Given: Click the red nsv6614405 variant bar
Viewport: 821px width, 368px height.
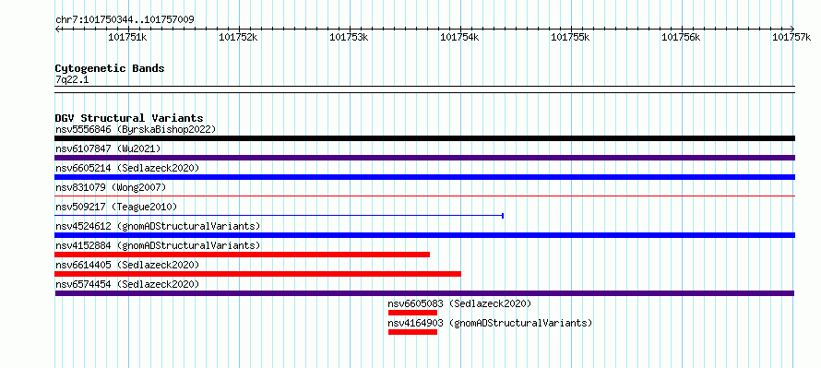Looking at the screenshot, I should (x=258, y=274).
